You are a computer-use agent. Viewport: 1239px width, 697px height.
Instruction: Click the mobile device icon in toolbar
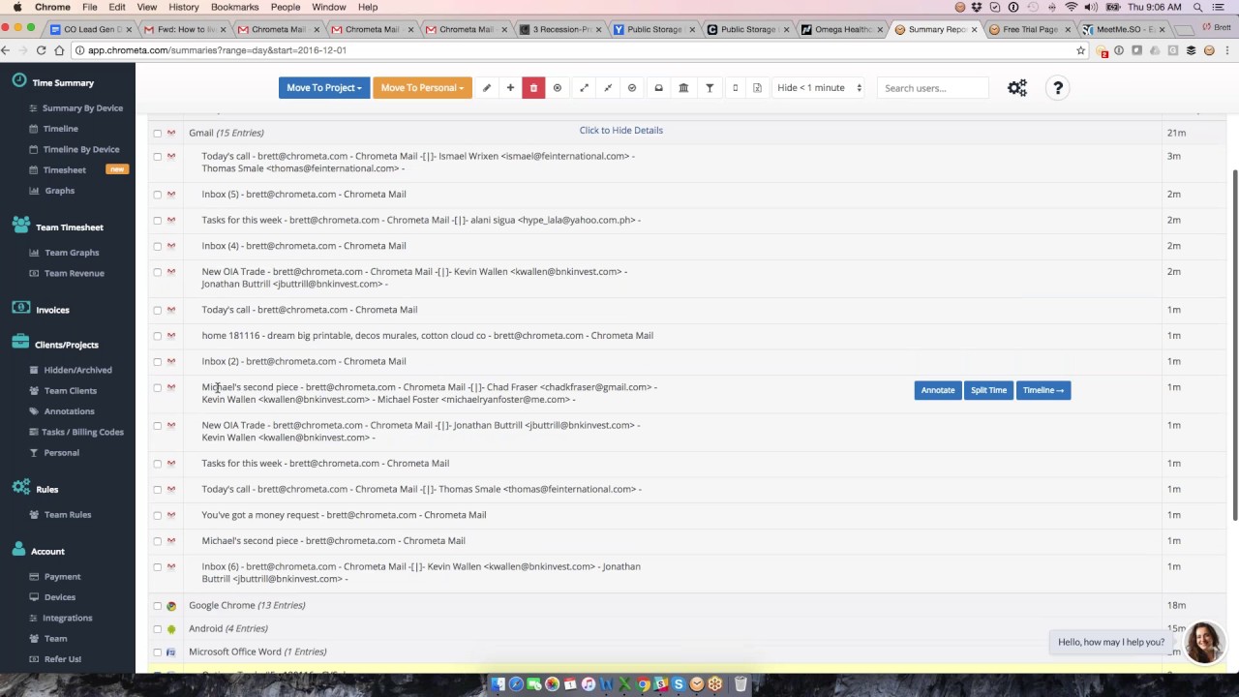[x=735, y=88]
